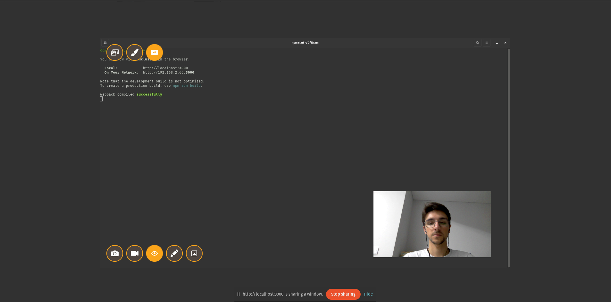Open terminal search magnifier icon

click(x=478, y=43)
